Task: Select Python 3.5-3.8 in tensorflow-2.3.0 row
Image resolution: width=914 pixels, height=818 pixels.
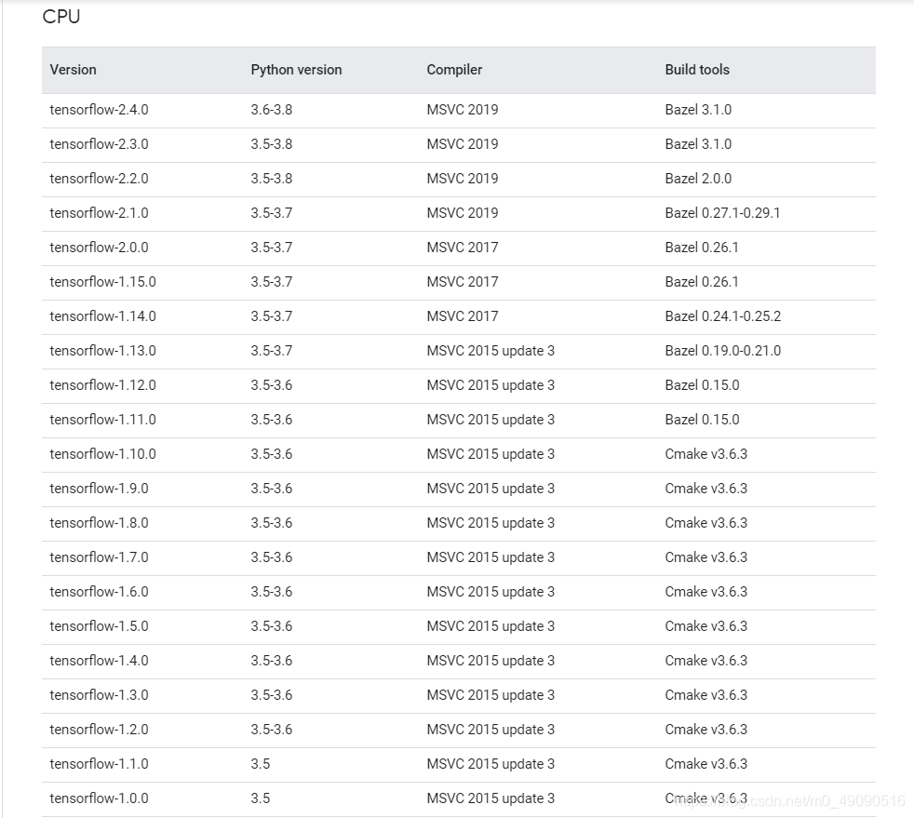Action: (272, 144)
